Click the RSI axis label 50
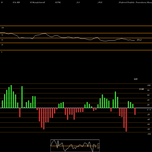This screenshot has width=152, height=152. (x=2, y=40)
